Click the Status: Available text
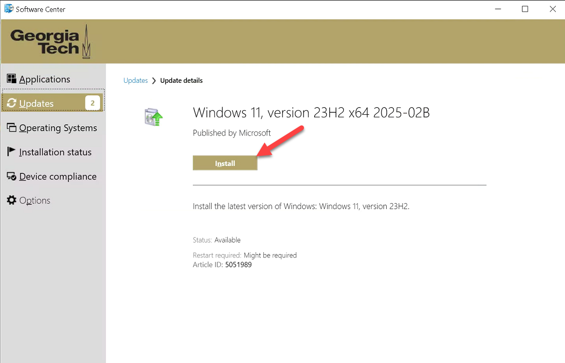 click(217, 240)
